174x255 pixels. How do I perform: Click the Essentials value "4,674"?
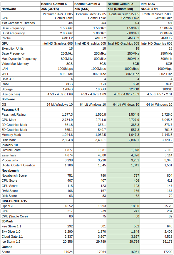[68, 155]
